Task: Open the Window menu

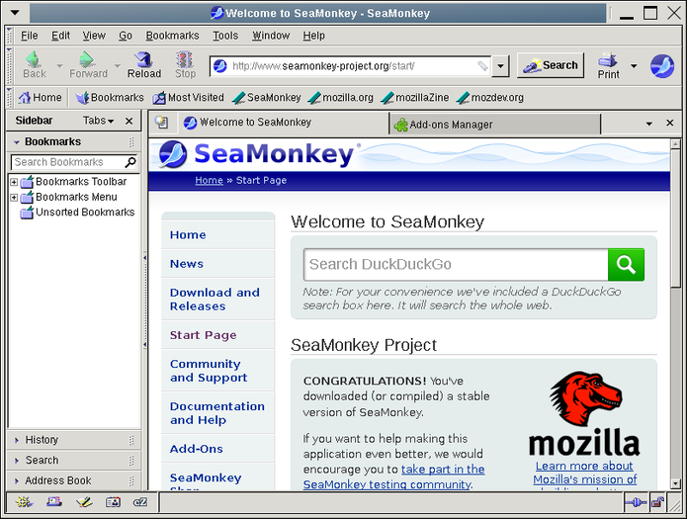Action: pyautogui.click(x=271, y=36)
